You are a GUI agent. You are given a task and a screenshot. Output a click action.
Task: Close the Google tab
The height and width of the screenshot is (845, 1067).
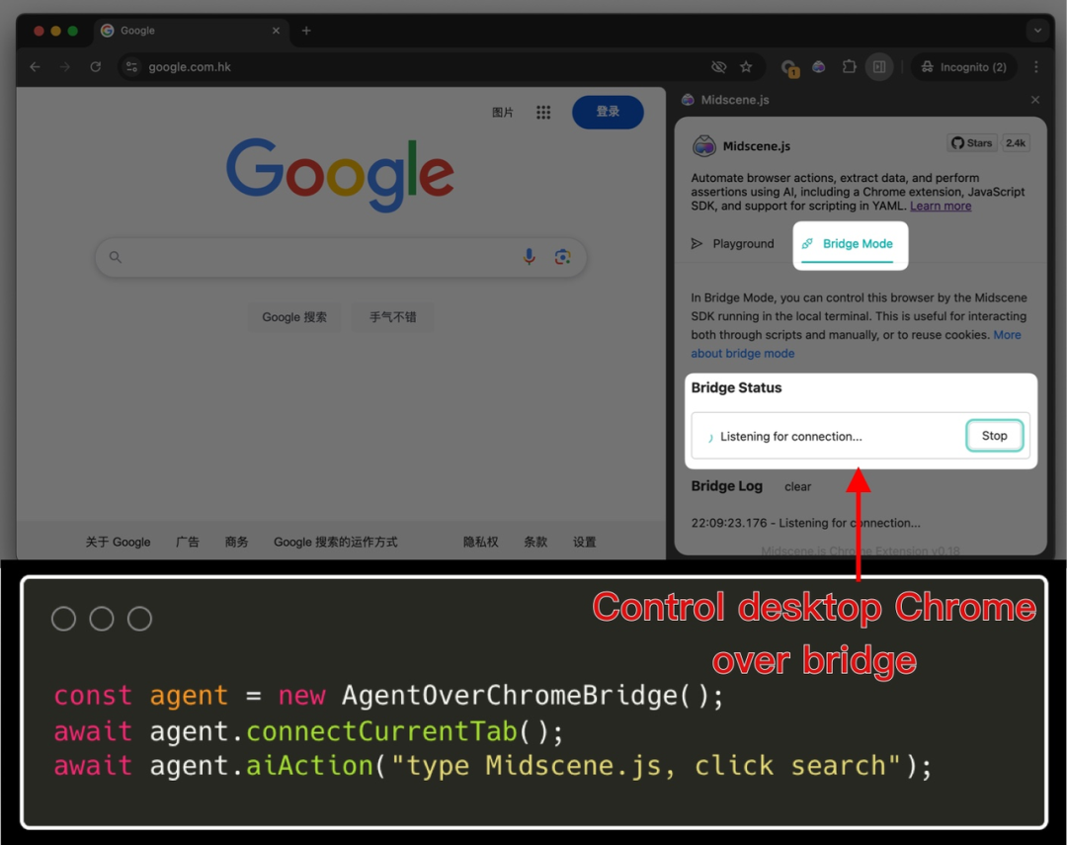coord(276,31)
